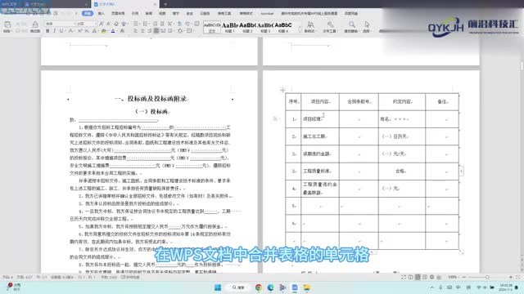Apply the 标题 2 style
This screenshot has width=524, height=294.
coord(247,27)
